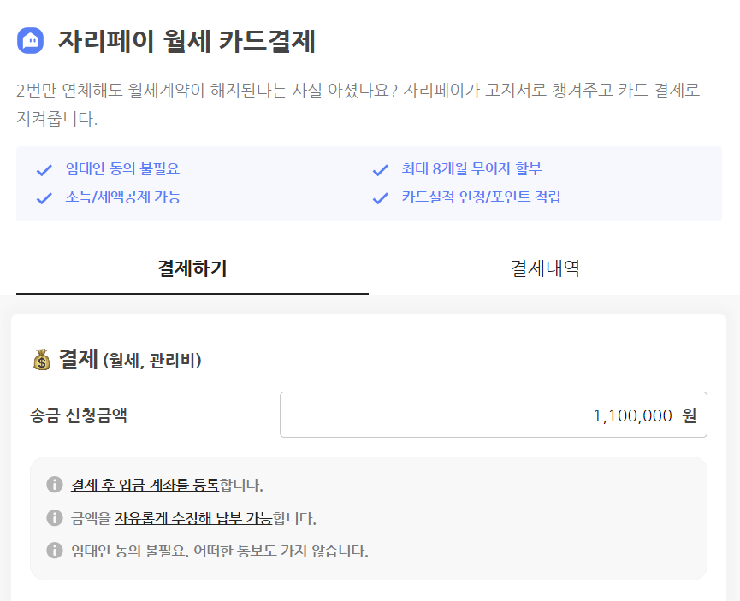Click the checkmark next to 소득/세액공제 가능
Viewport: 740px width, 601px height.
[44, 197]
